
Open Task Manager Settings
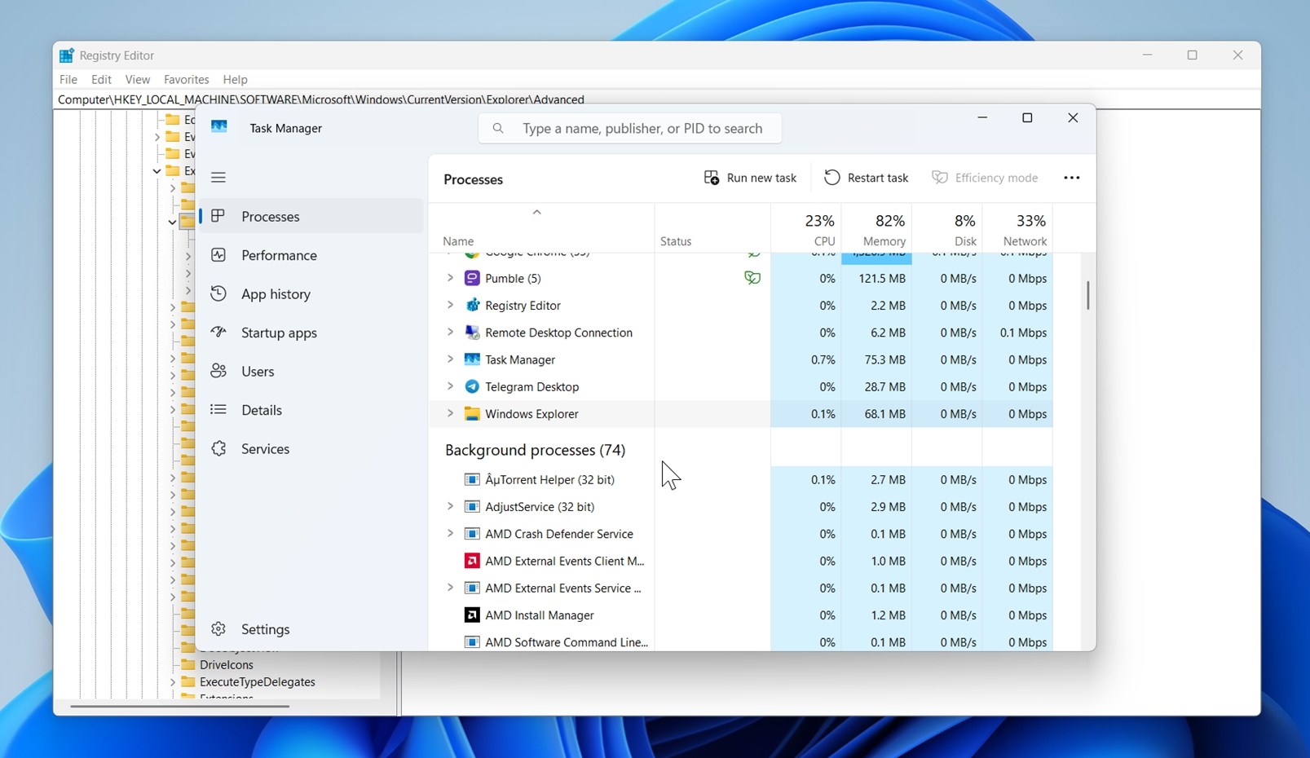265,628
